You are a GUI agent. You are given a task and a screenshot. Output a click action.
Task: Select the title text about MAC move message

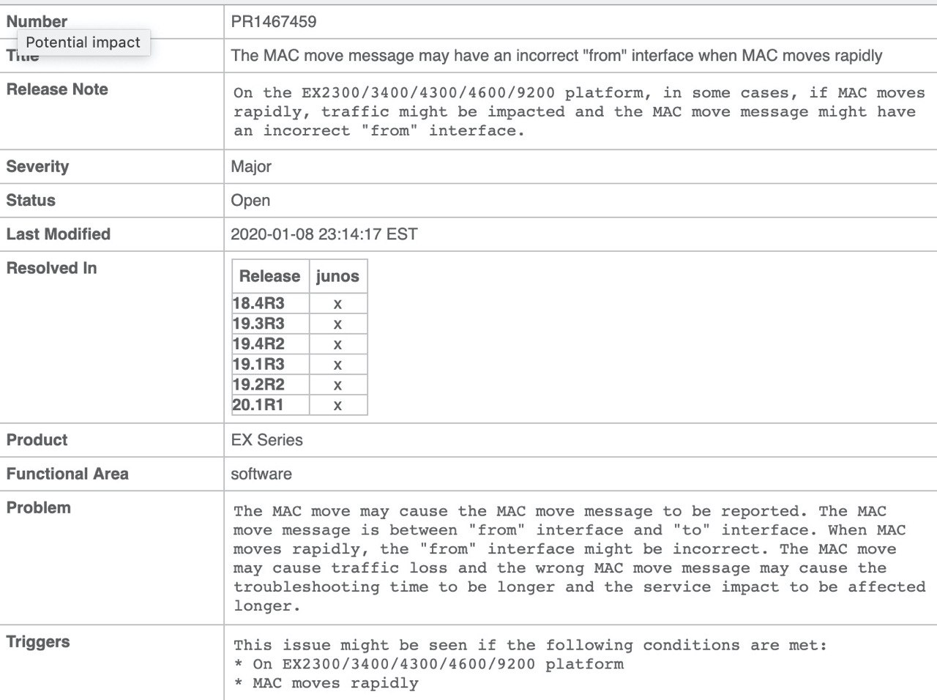pyautogui.click(x=556, y=56)
